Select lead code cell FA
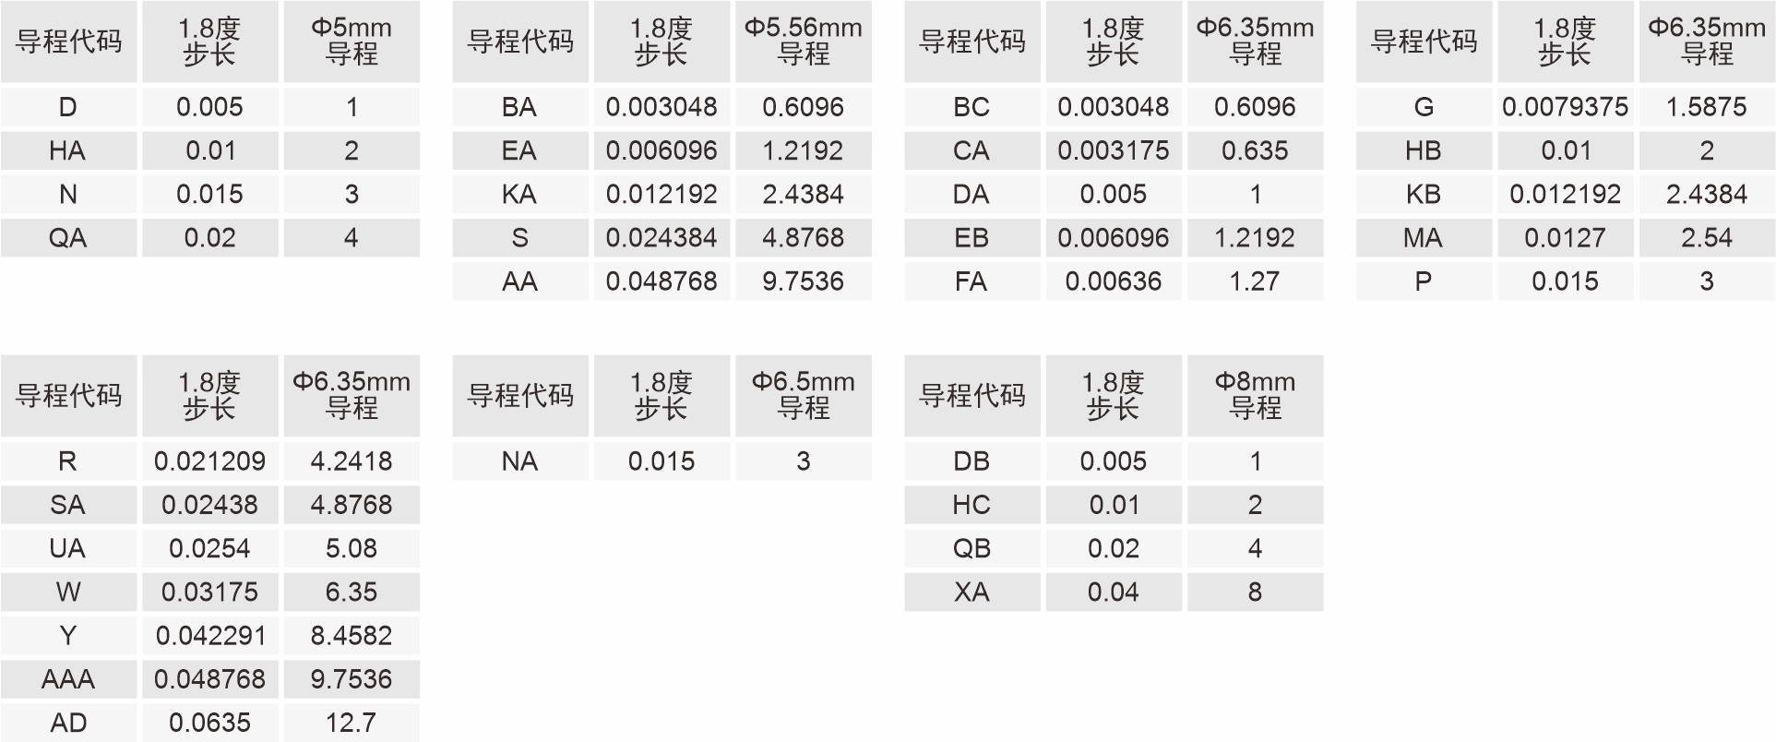 pyautogui.click(x=971, y=281)
